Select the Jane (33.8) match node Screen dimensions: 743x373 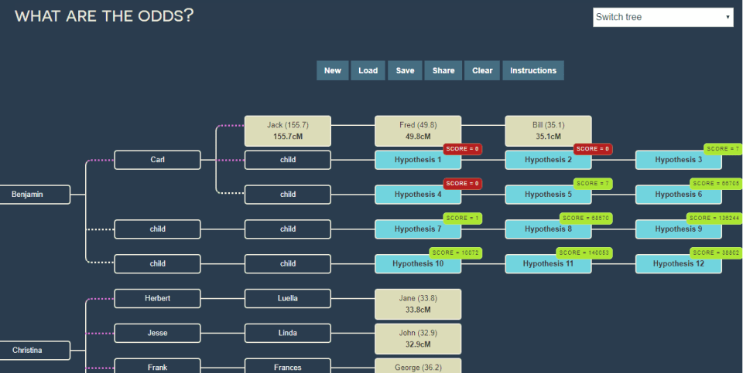point(418,304)
